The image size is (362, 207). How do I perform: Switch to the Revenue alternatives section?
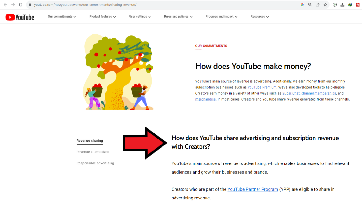[92, 152]
